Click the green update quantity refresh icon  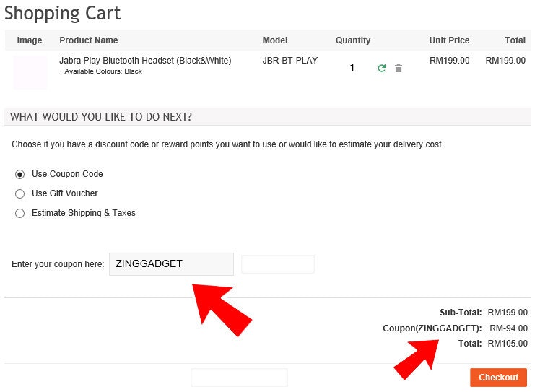tap(381, 68)
